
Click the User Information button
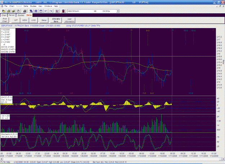[x=69, y=20]
